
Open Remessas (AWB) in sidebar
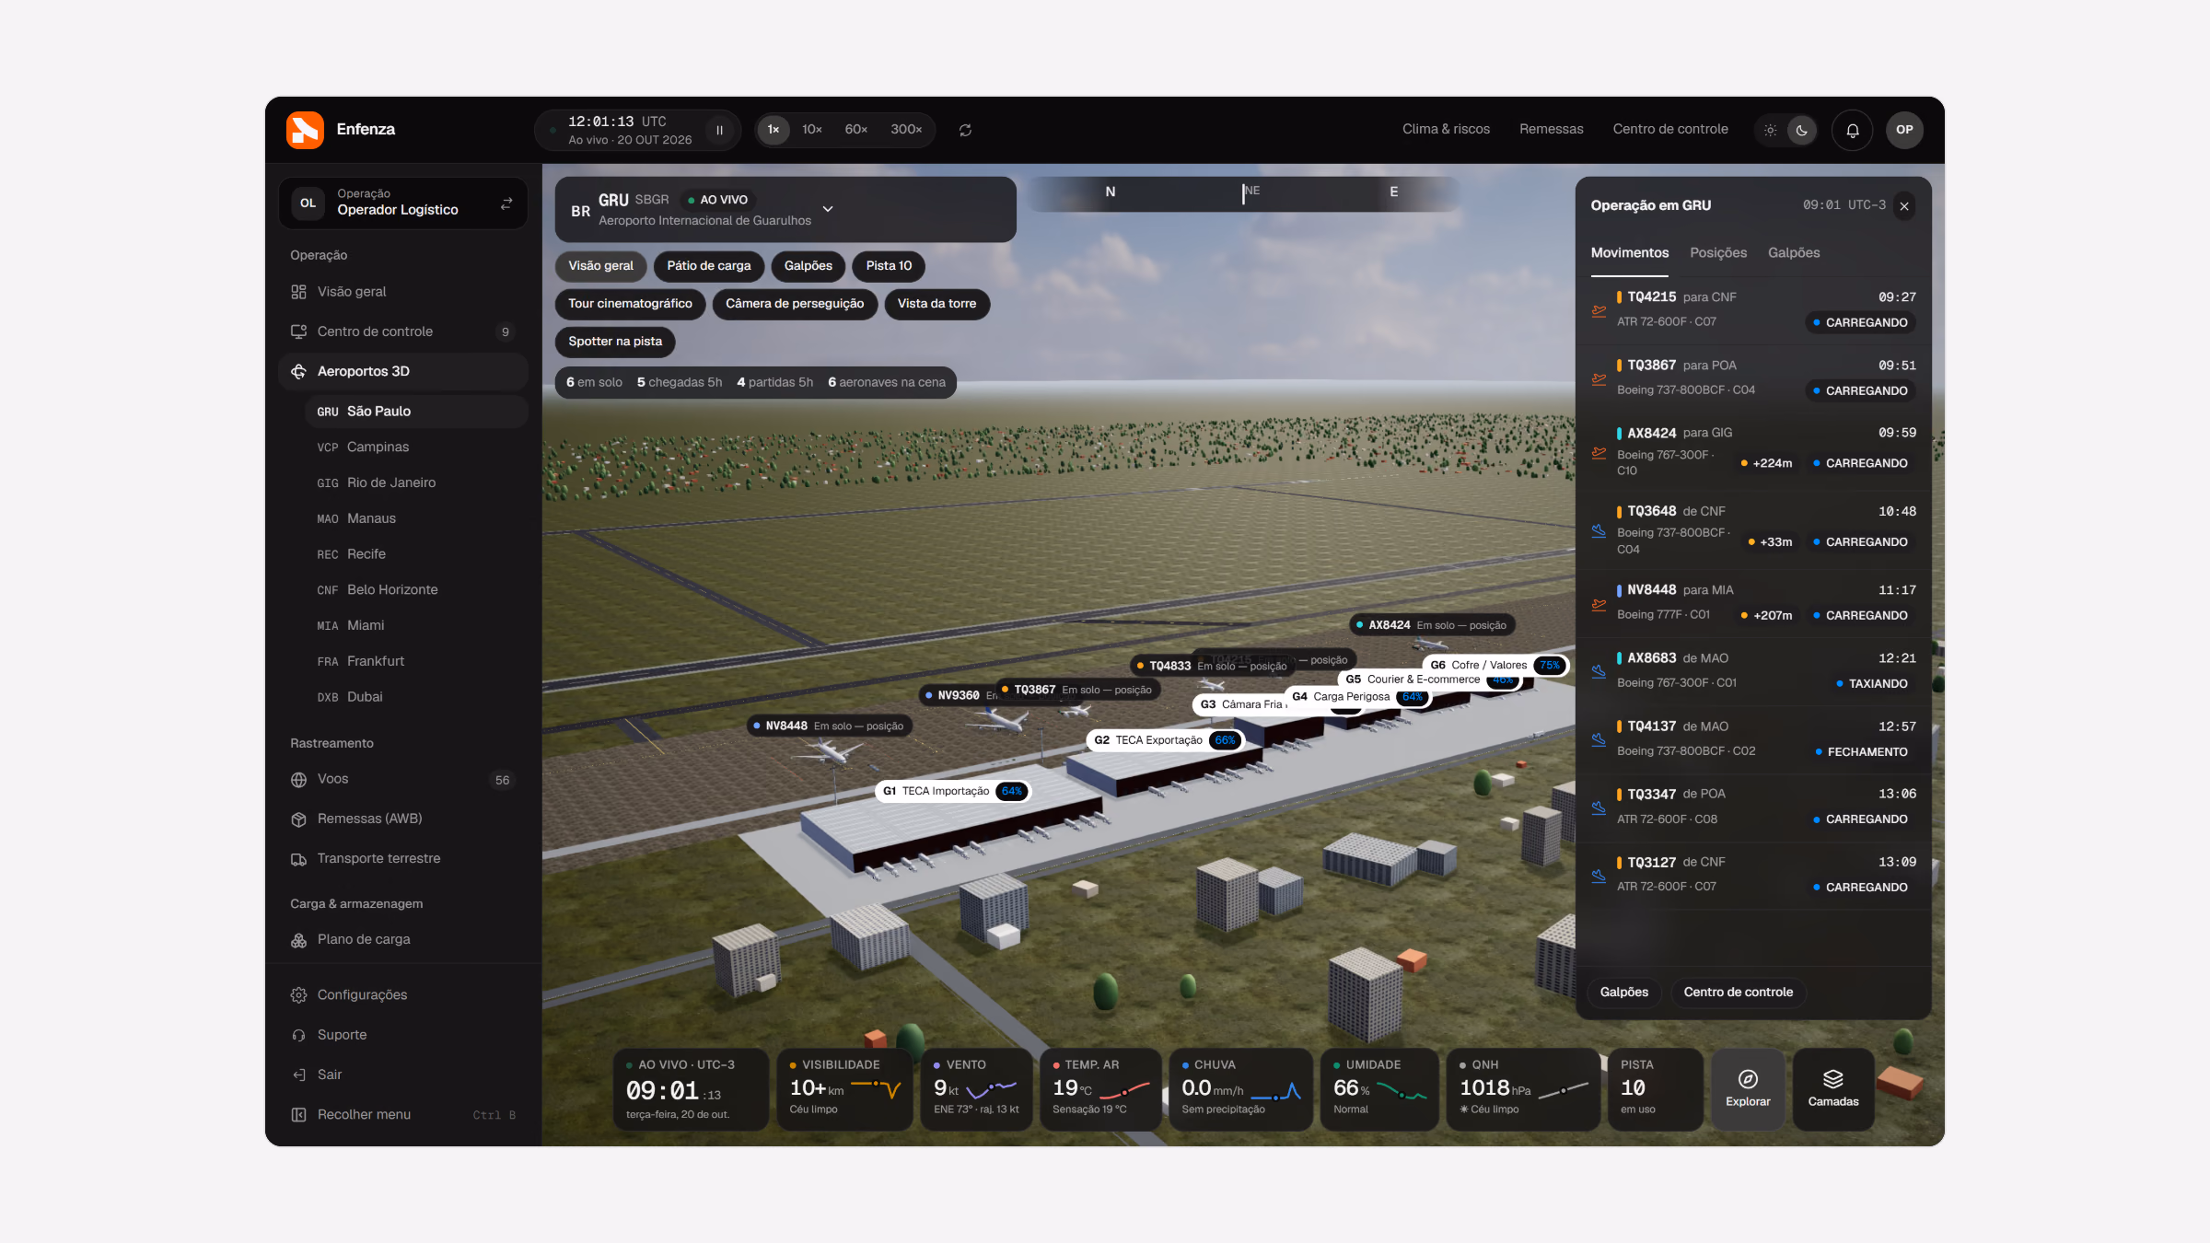point(403,819)
